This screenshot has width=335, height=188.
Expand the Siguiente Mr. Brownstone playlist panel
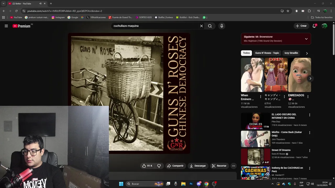pyautogui.click(x=306, y=39)
